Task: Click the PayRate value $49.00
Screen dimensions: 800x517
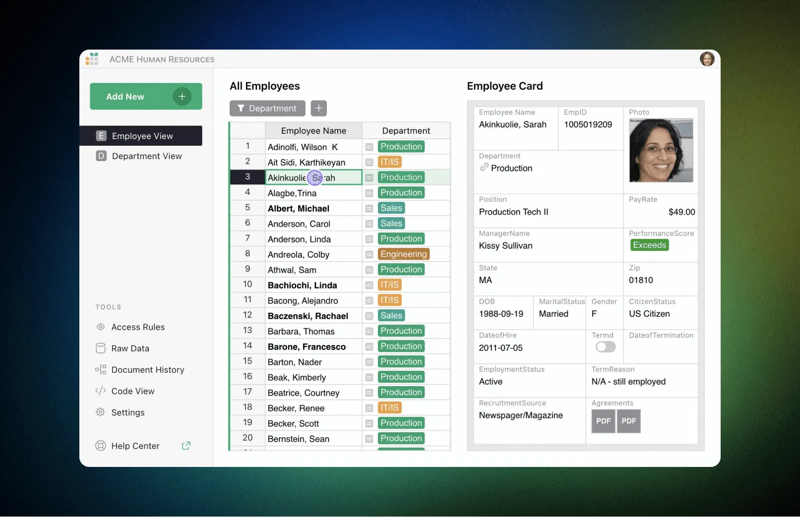Action: 681,212
